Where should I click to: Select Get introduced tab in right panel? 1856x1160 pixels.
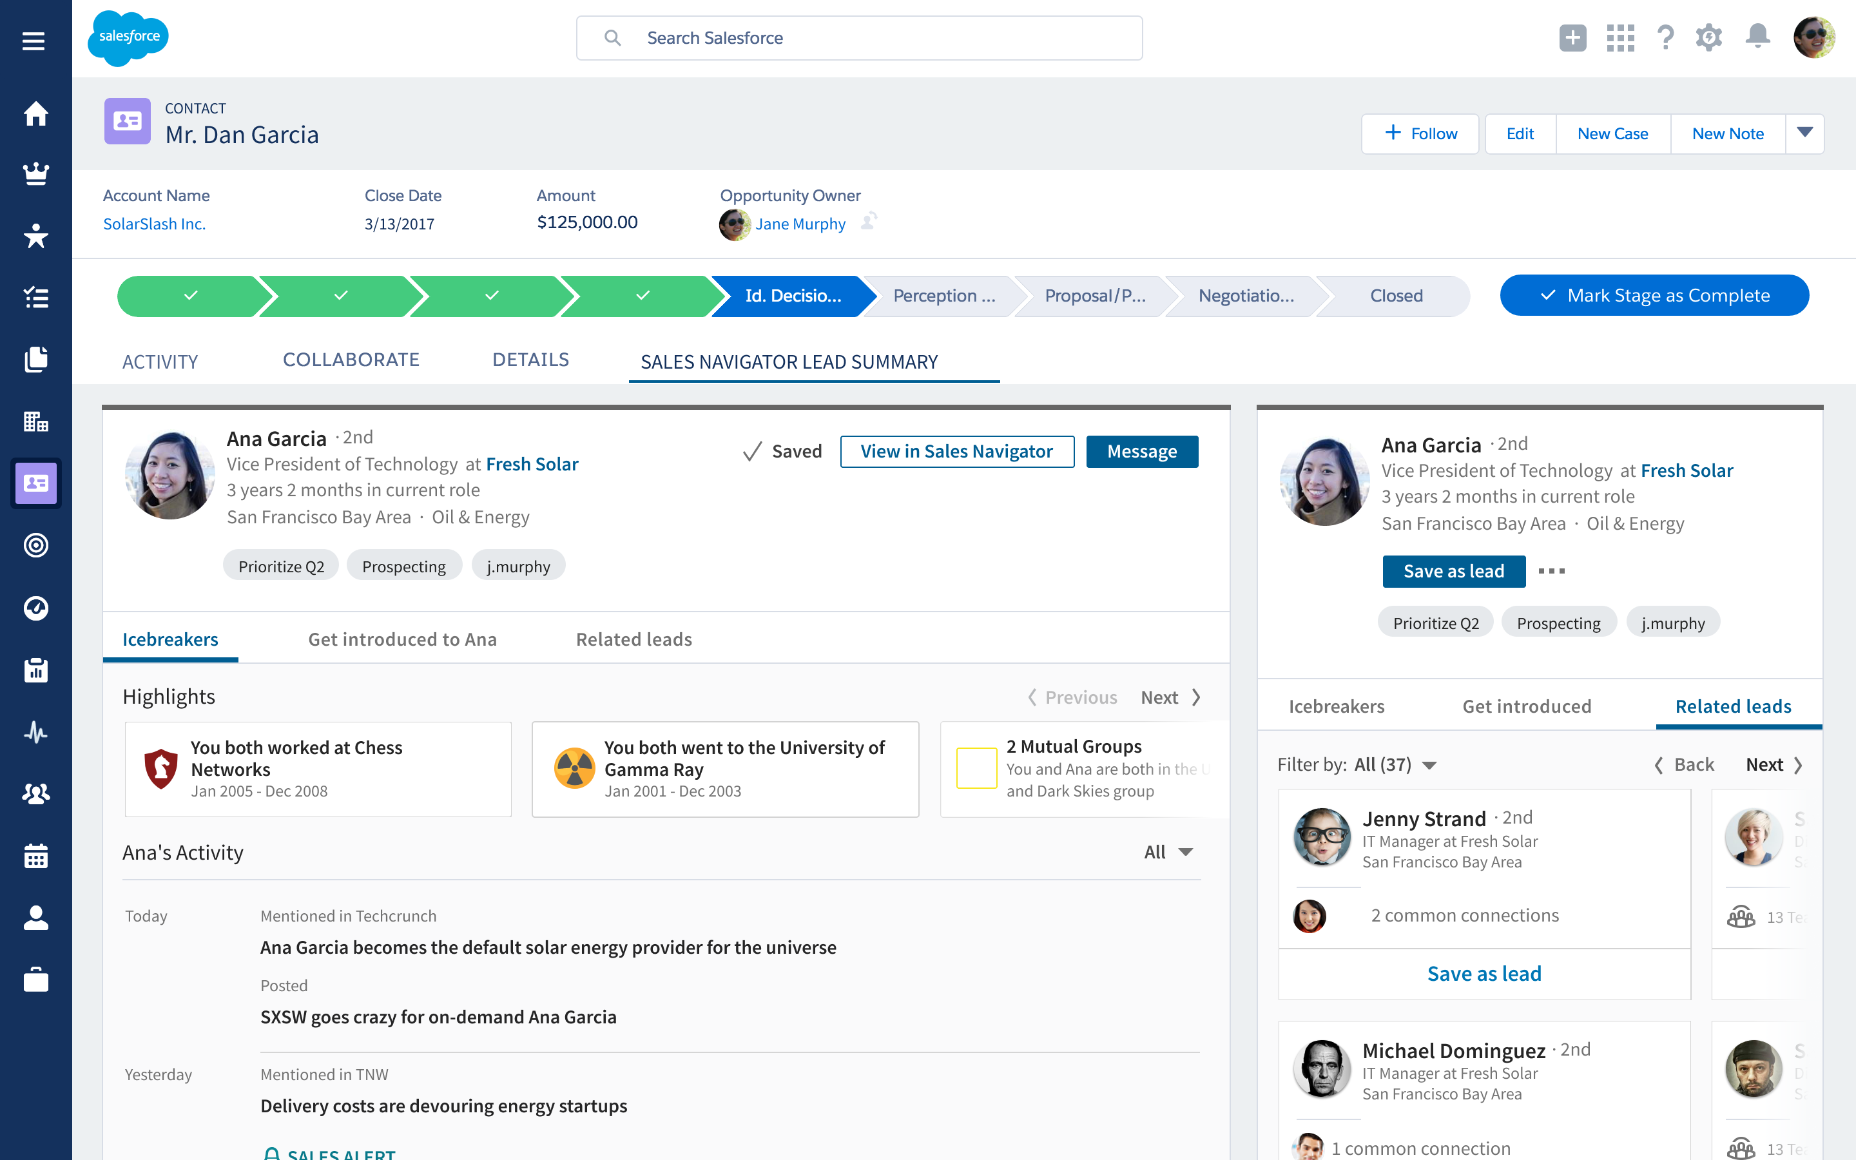(1527, 706)
